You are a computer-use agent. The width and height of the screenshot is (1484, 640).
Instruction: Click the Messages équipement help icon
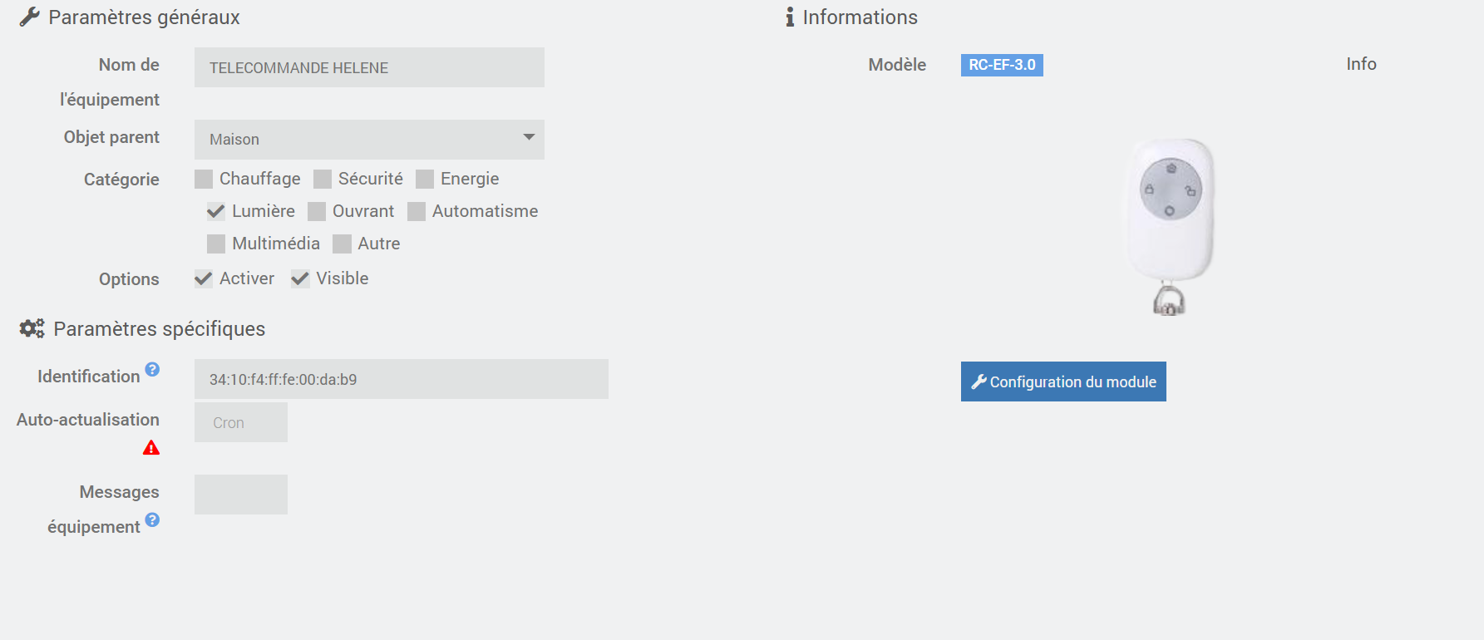pyautogui.click(x=152, y=519)
